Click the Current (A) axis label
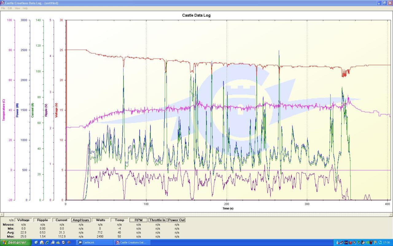 pyautogui.click(x=33, y=110)
